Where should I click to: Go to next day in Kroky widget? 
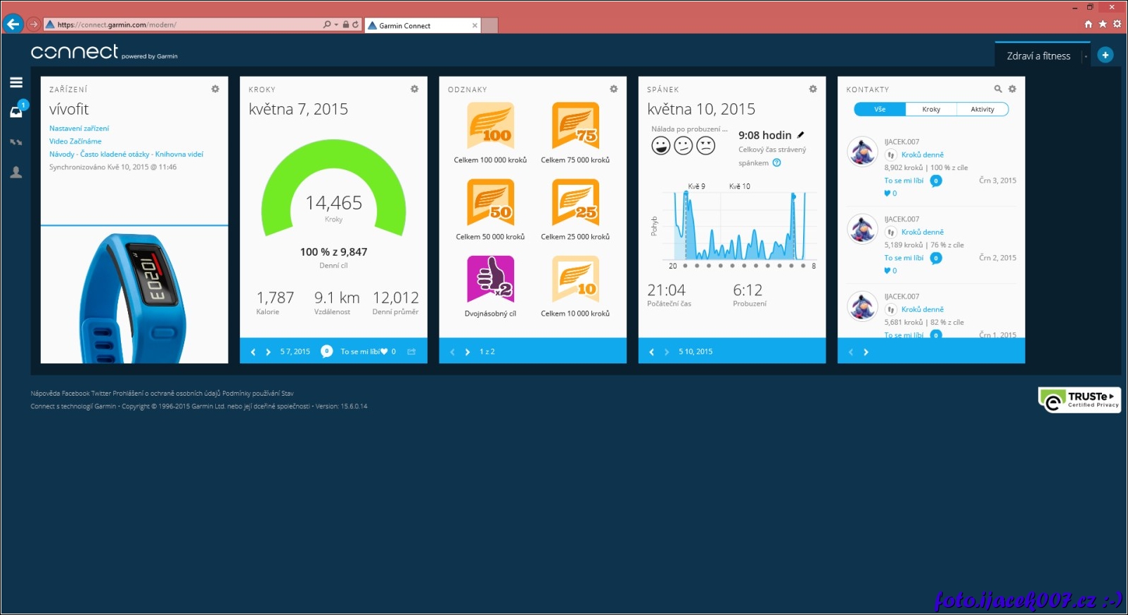pyautogui.click(x=268, y=352)
